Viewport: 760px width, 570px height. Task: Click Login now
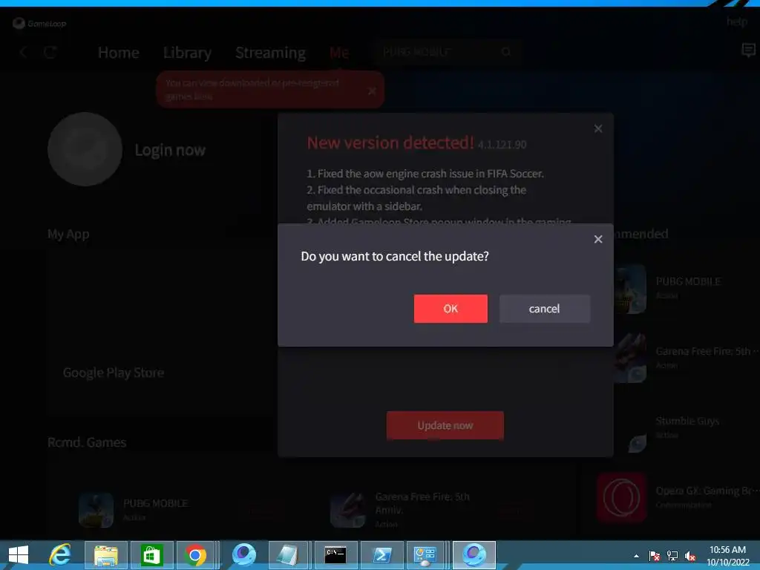(170, 150)
